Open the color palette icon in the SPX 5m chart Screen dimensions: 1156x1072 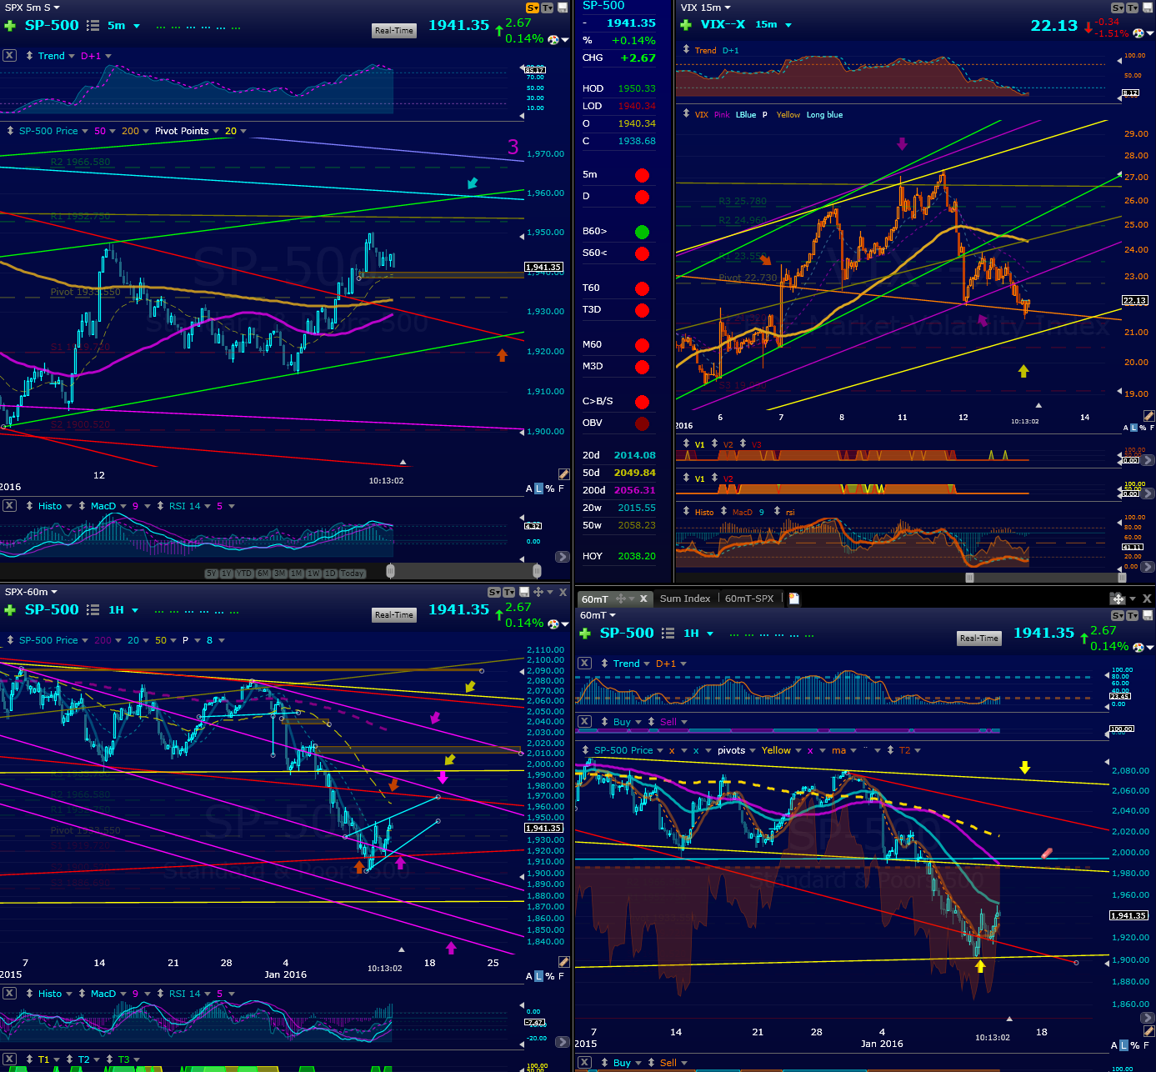click(553, 39)
